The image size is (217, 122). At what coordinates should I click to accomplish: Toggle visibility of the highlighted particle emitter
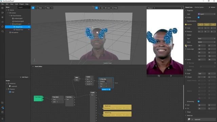[29, 27]
